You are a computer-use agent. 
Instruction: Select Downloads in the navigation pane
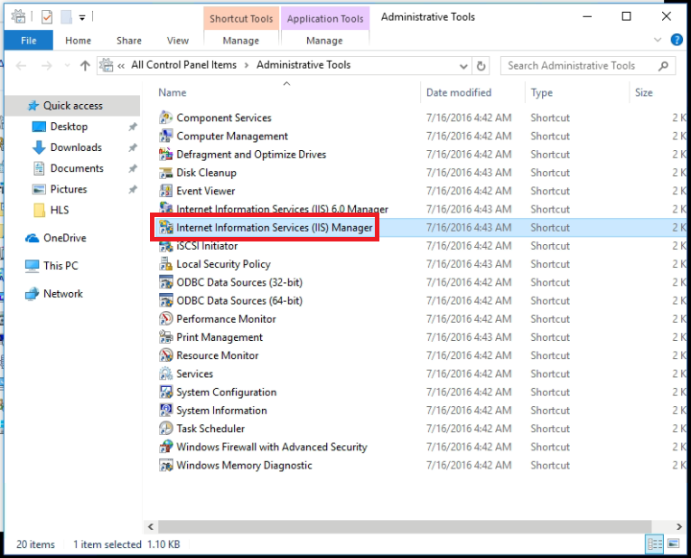(x=76, y=147)
